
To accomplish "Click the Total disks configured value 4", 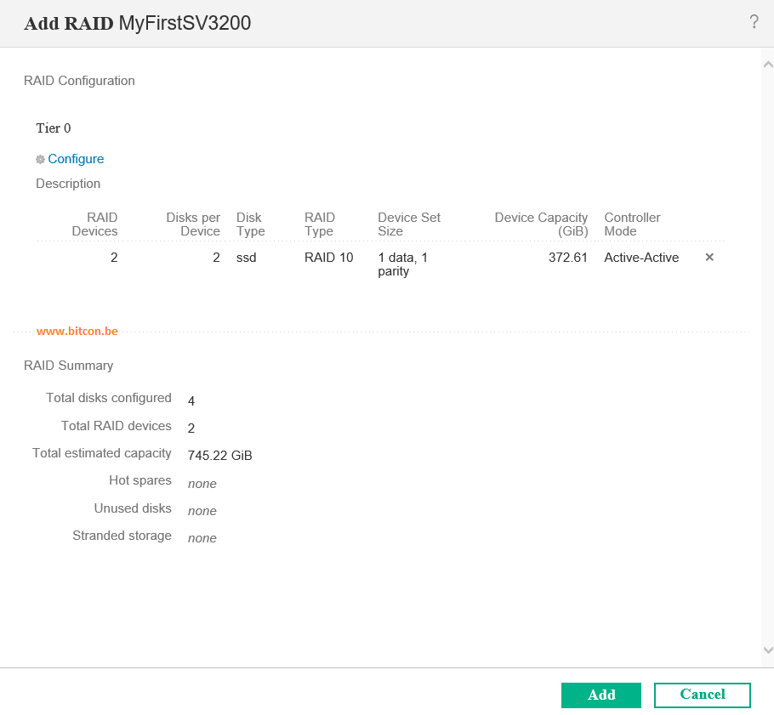I will coord(191,400).
